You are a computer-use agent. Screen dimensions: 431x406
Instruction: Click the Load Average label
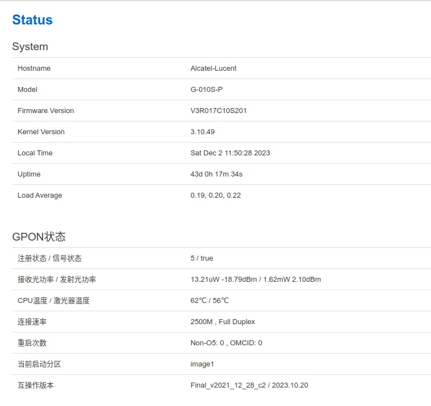click(x=40, y=195)
